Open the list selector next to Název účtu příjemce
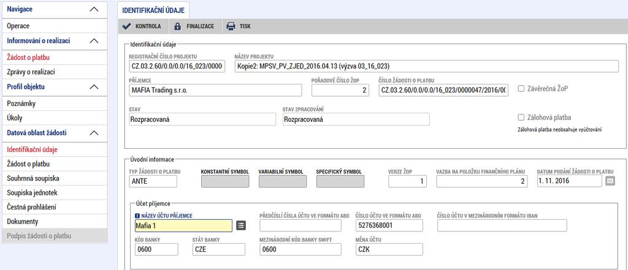Viewport: 628px width, 270px height. (240, 225)
